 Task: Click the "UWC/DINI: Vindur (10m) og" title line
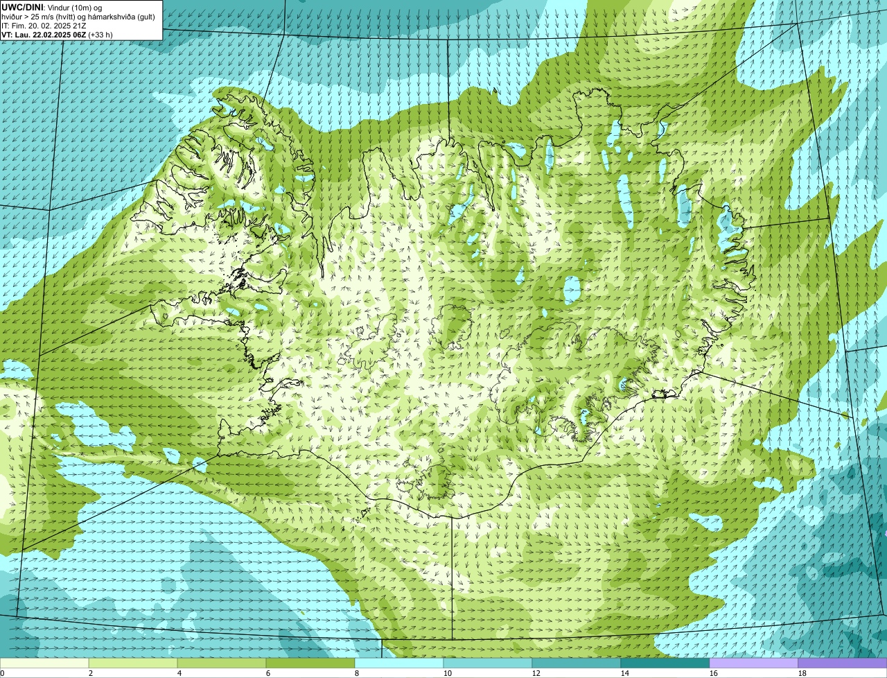(51, 7)
